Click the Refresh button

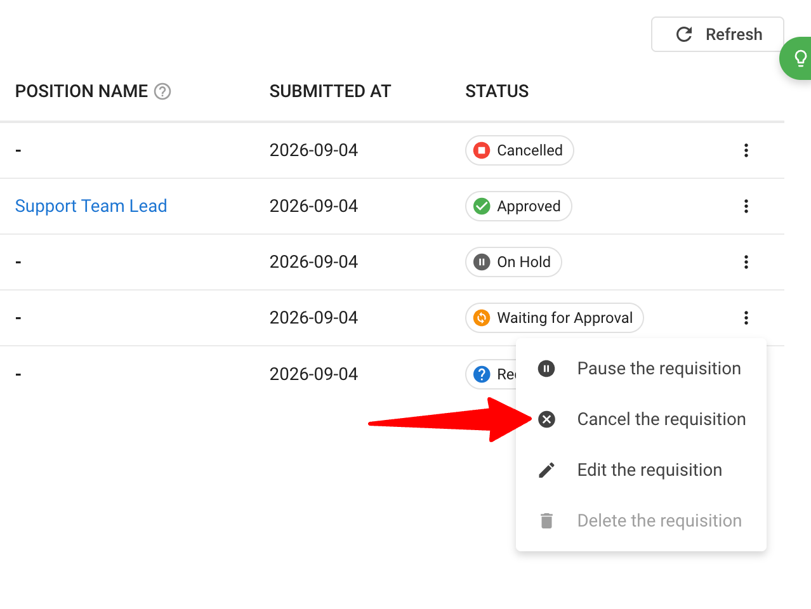(x=717, y=34)
